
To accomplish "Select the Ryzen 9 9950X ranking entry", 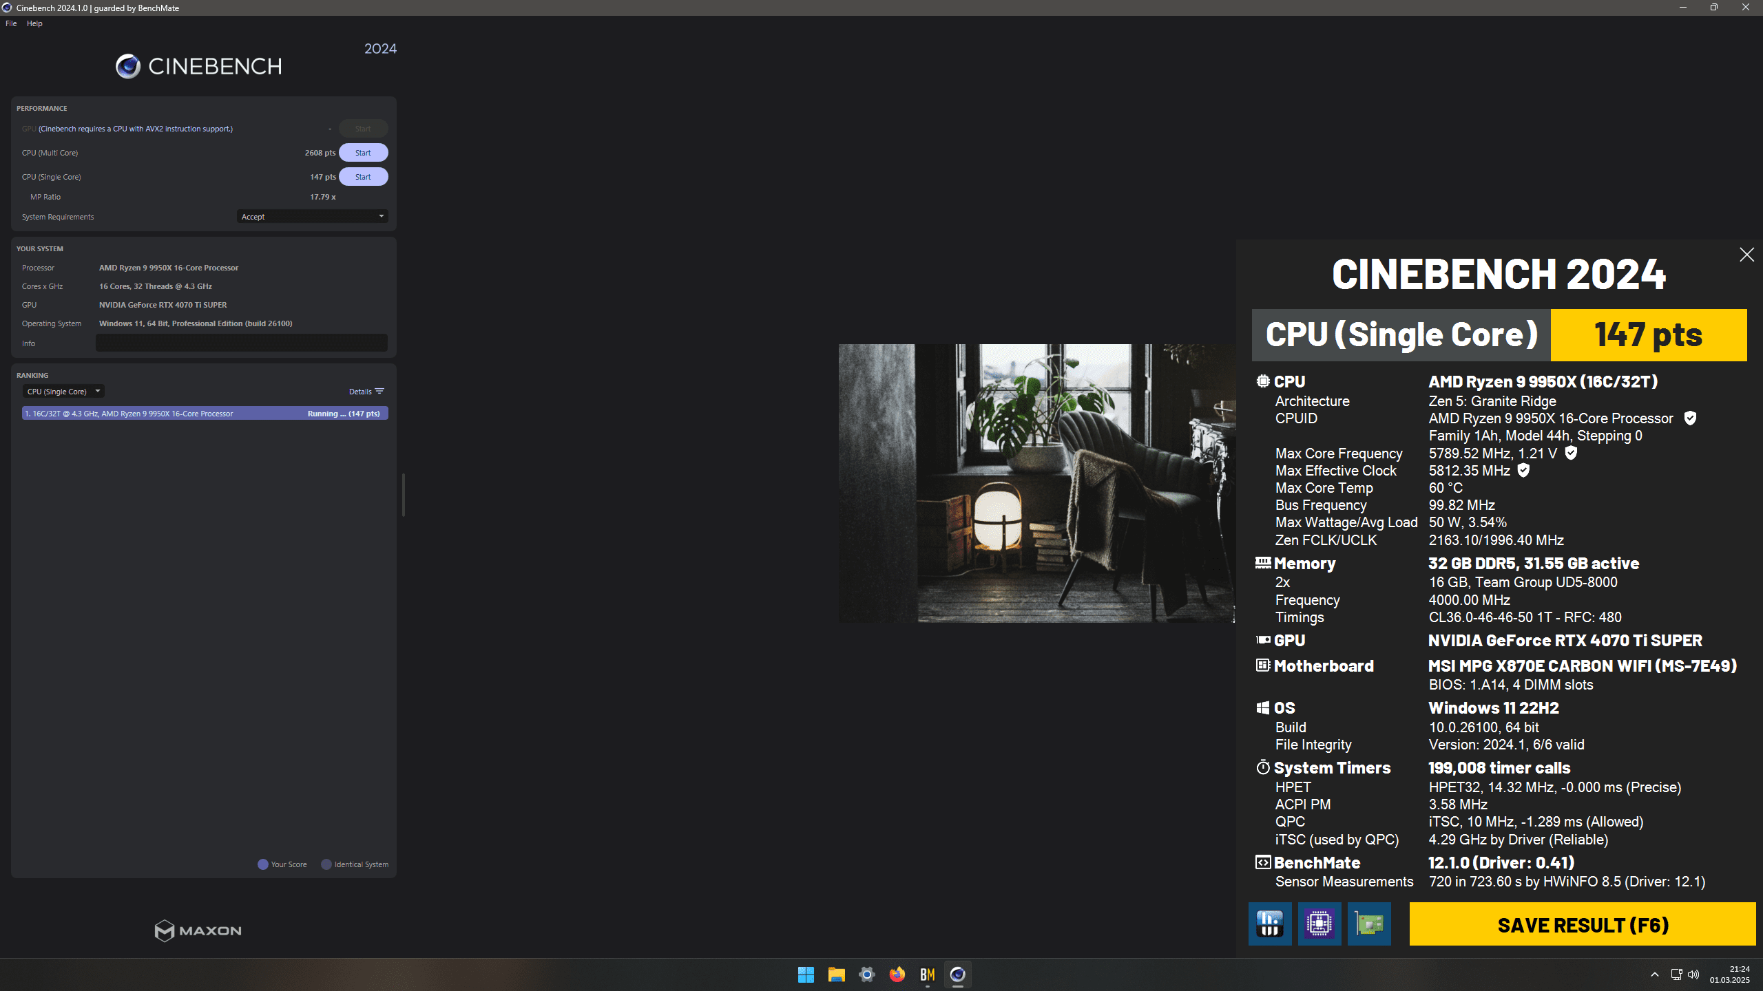I will pyautogui.click(x=205, y=414).
